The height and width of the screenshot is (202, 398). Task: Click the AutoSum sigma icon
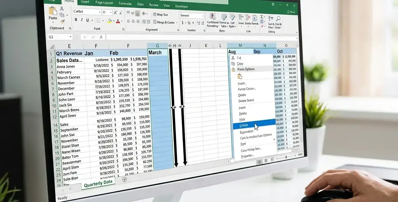point(262,16)
